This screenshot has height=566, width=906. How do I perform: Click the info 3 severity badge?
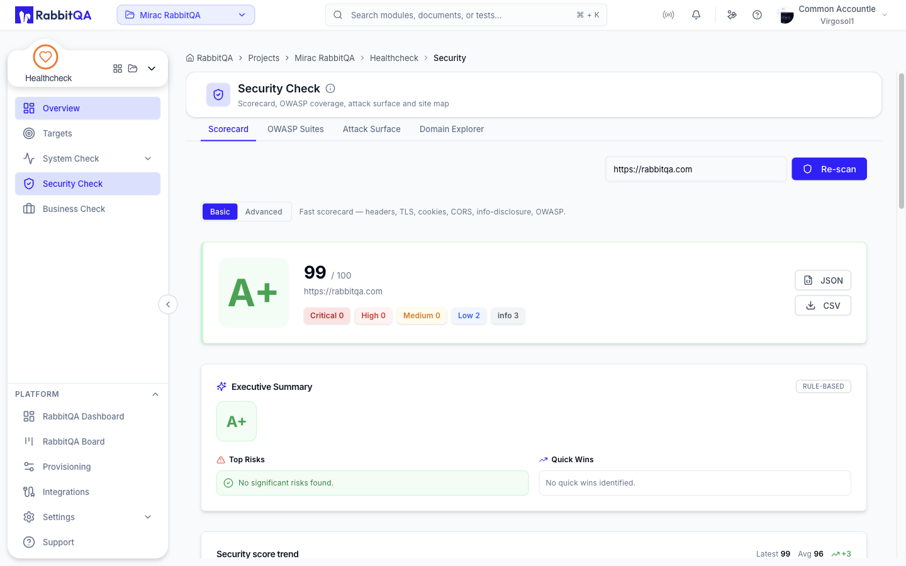(x=508, y=316)
